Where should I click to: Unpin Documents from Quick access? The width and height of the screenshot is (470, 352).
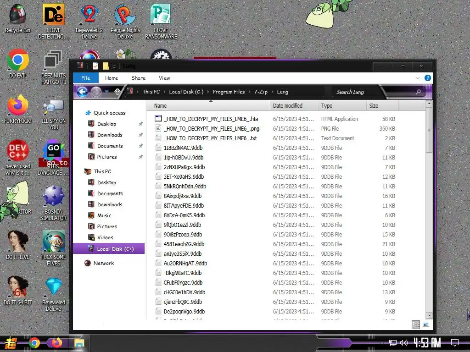click(x=140, y=146)
